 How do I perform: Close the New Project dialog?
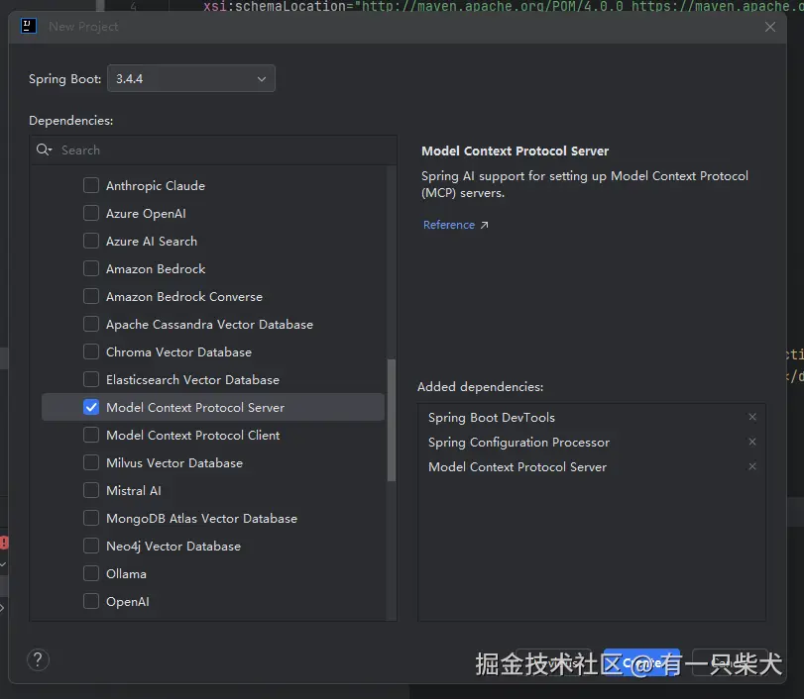tap(770, 27)
